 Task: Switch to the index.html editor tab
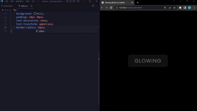coord(8,6)
